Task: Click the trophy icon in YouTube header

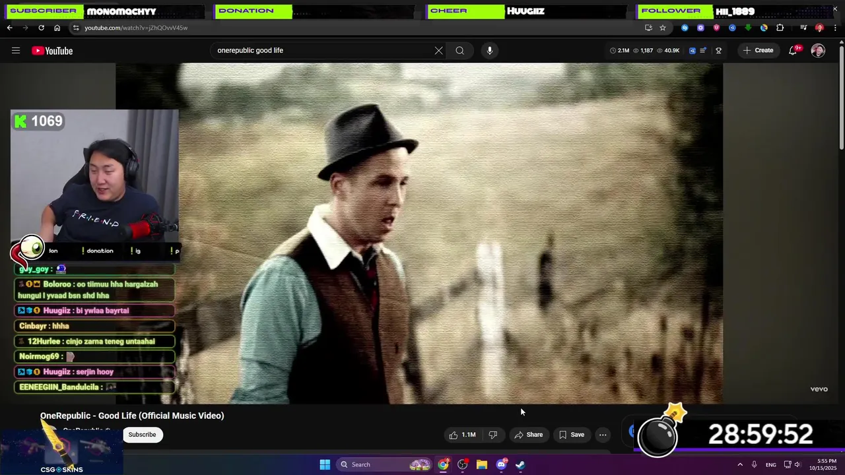Action: click(718, 50)
